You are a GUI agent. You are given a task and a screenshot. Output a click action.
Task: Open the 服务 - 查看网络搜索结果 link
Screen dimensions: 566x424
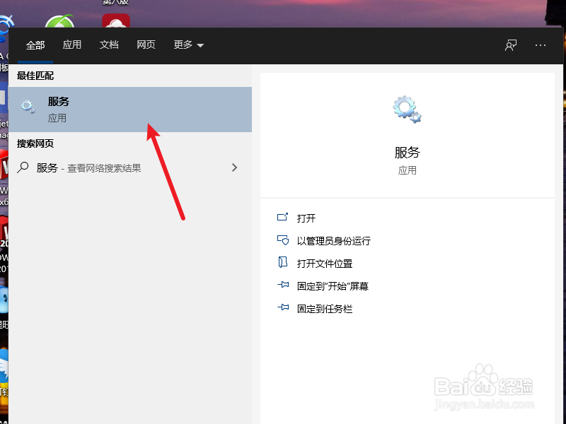point(92,167)
